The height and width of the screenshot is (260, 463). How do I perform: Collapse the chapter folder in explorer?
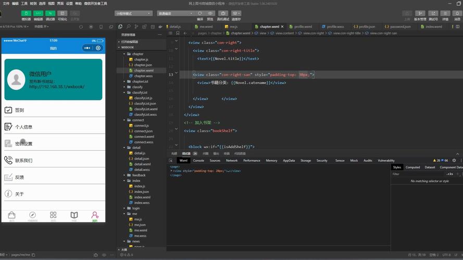124,54
